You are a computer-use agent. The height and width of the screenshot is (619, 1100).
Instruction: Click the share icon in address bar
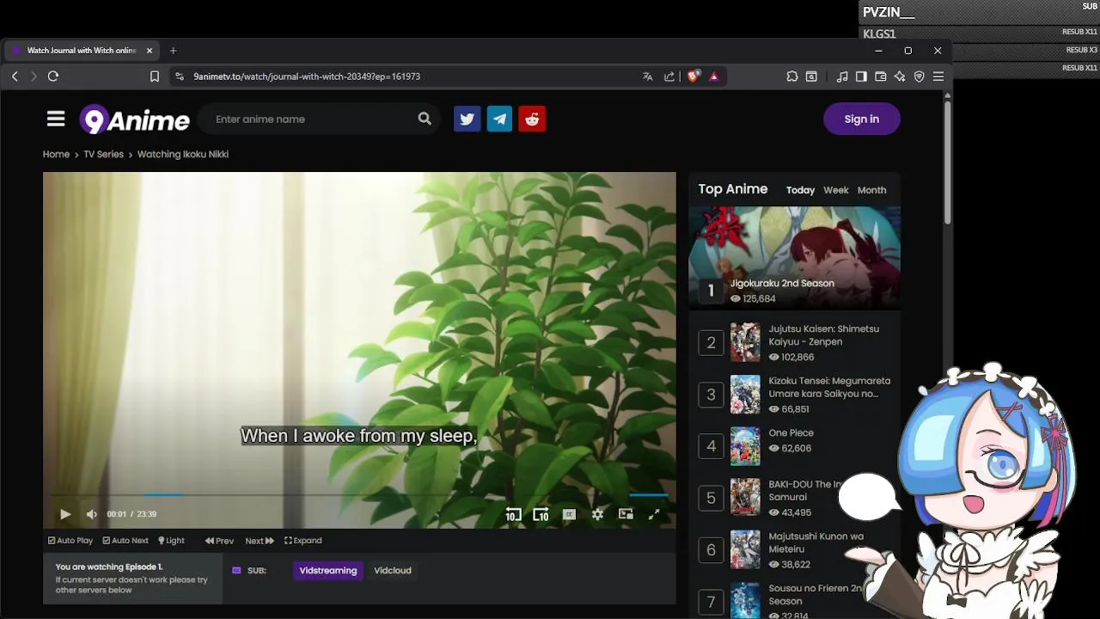(669, 77)
